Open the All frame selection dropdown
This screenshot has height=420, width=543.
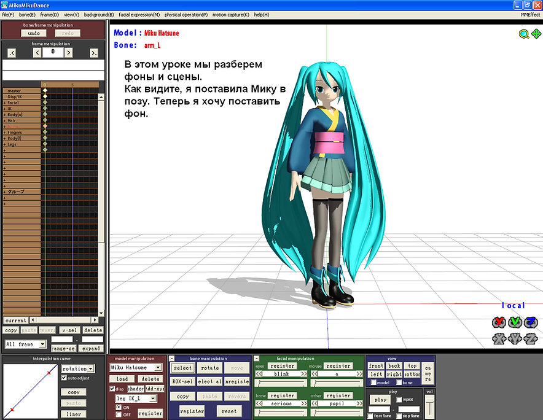pyautogui.click(x=42, y=344)
